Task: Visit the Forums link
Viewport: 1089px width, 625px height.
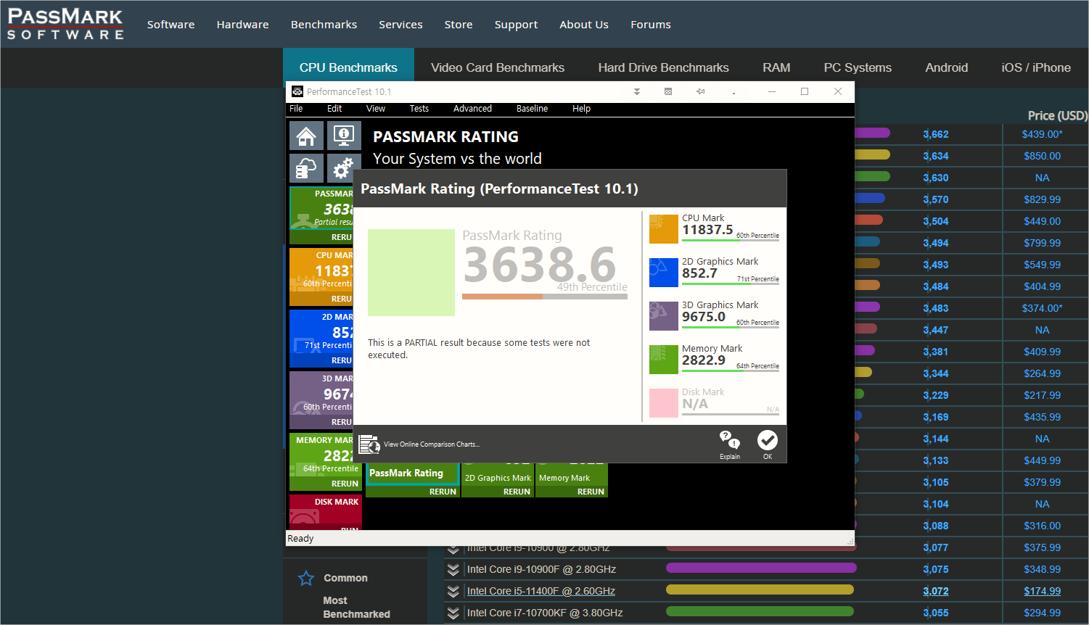Action: tap(651, 25)
